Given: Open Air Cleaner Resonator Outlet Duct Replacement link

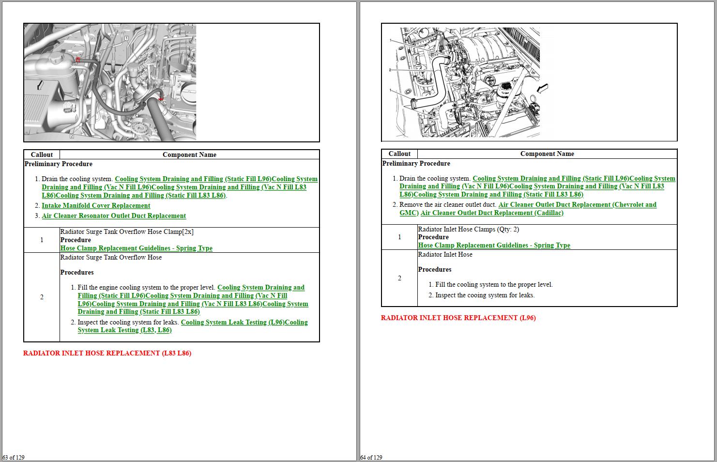Looking at the screenshot, I should [114, 216].
